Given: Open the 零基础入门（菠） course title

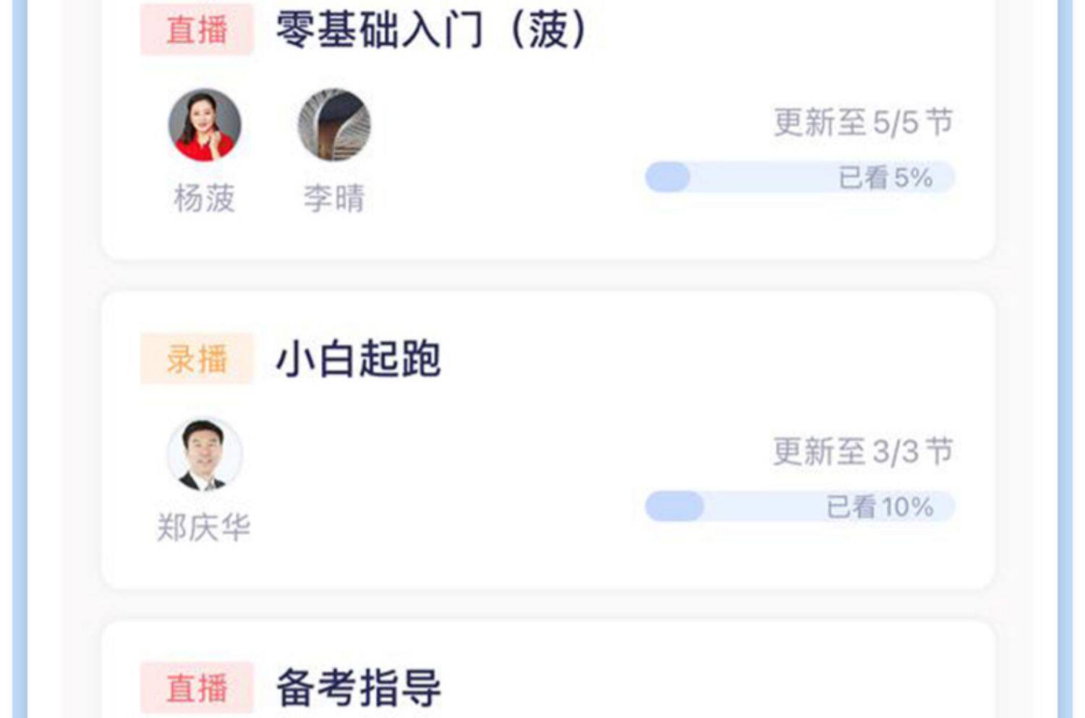Looking at the screenshot, I should click(x=431, y=30).
